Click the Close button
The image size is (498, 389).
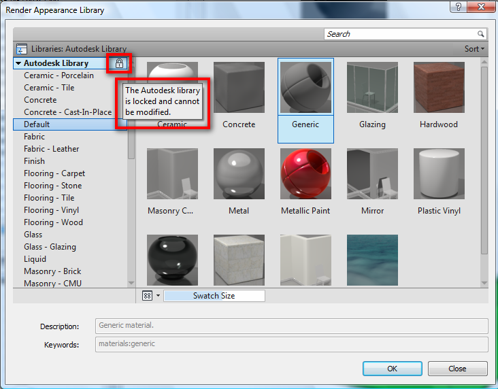(x=457, y=369)
